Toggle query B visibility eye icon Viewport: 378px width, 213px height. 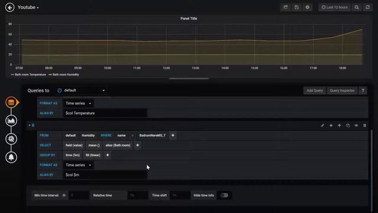[356, 125]
